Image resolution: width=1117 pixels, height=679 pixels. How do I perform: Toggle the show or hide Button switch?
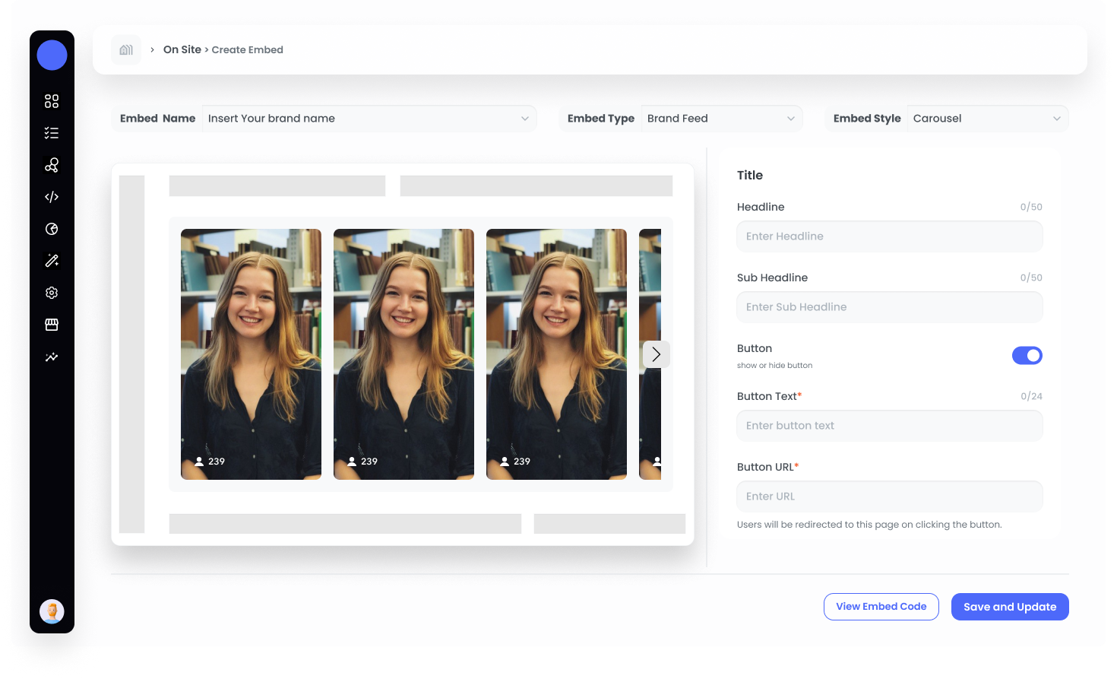(x=1027, y=355)
